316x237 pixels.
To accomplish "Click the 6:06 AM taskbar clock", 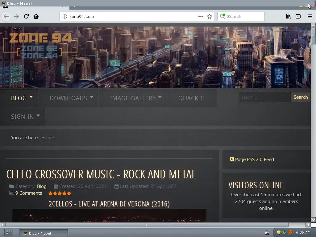I will (x=303, y=232).
